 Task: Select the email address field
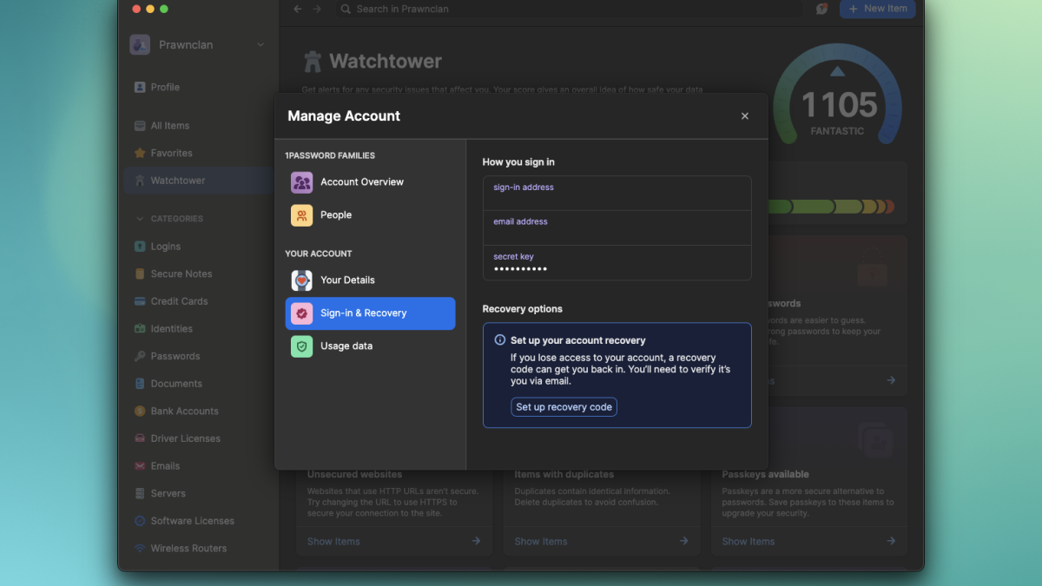(x=617, y=228)
